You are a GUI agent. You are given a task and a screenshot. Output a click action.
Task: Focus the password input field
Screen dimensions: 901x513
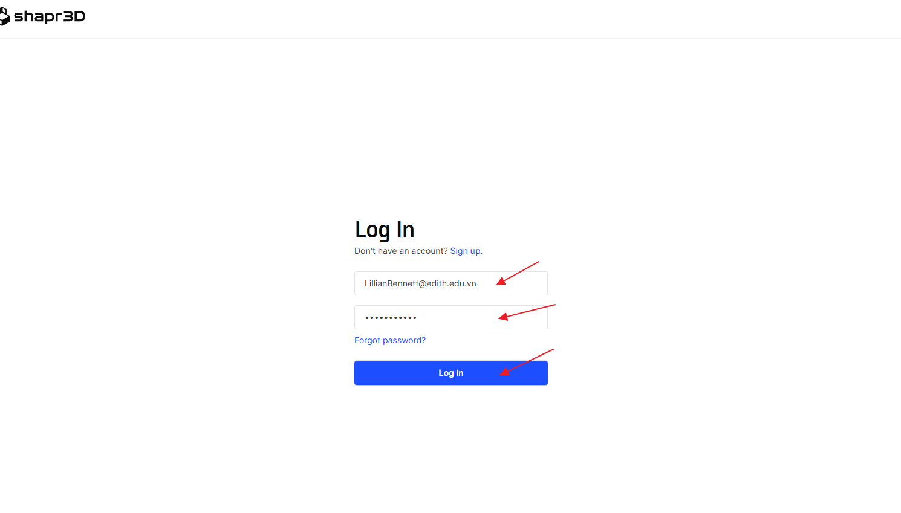(x=451, y=317)
